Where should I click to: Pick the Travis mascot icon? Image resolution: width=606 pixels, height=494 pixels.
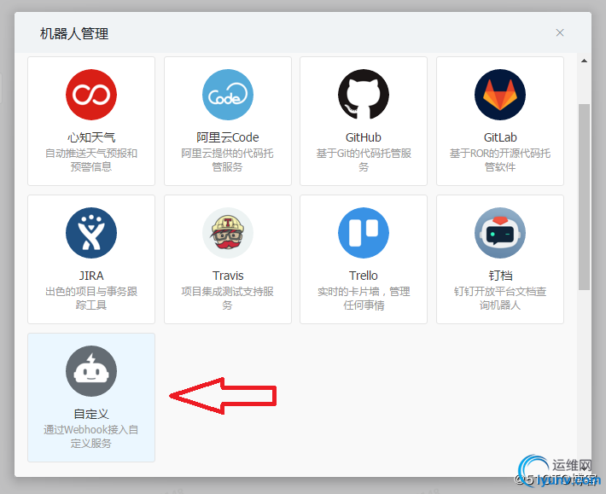tap(228, 233)
